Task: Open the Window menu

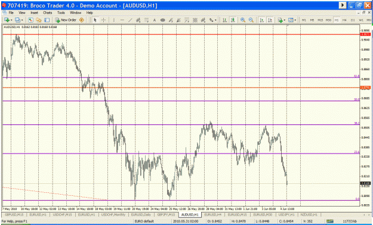Action: tap(75, 12)
